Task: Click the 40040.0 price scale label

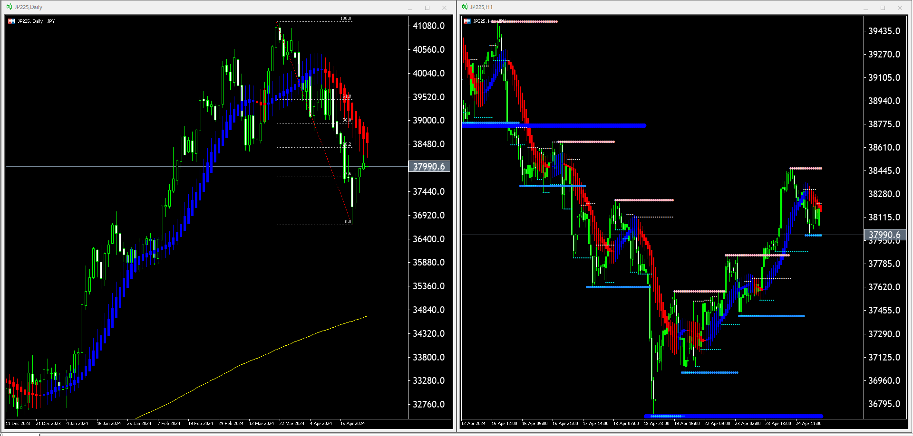Action: 429,74
